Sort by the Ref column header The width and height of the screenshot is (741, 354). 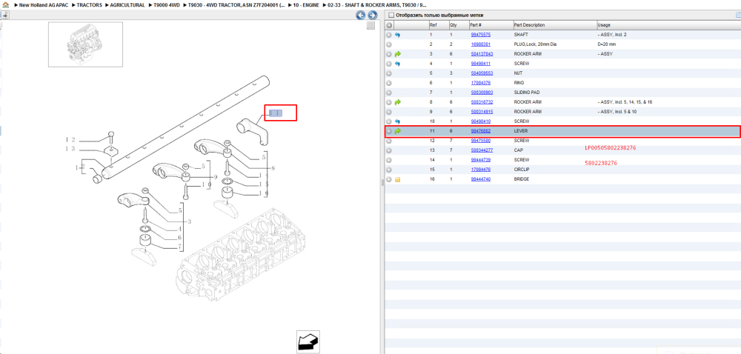[x=438, y=25]
